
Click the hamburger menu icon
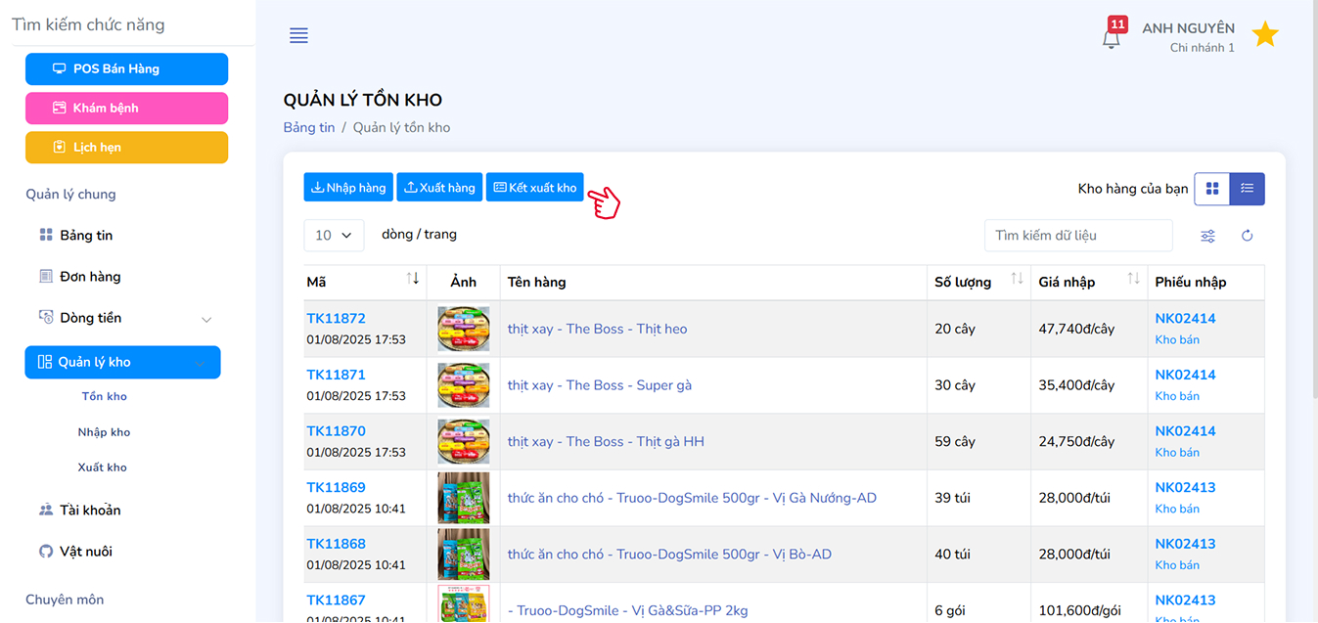click(298, 36)
